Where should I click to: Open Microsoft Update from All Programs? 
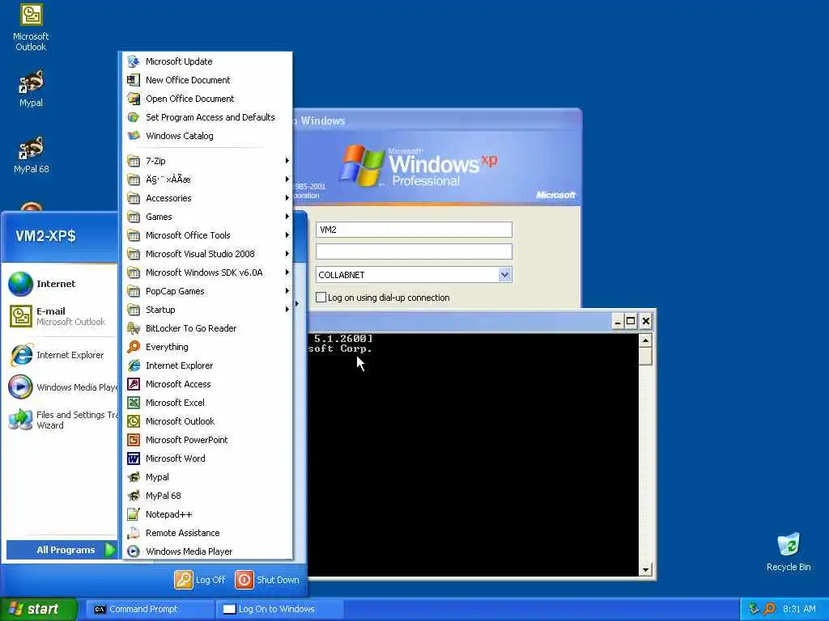(x=206, y=61)
